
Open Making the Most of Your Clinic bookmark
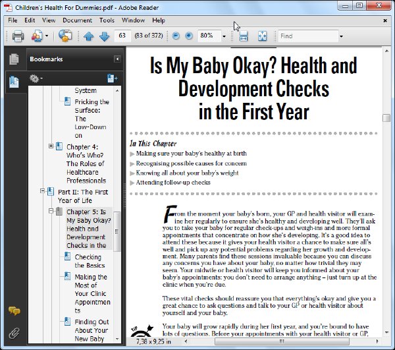click(92, 293)
